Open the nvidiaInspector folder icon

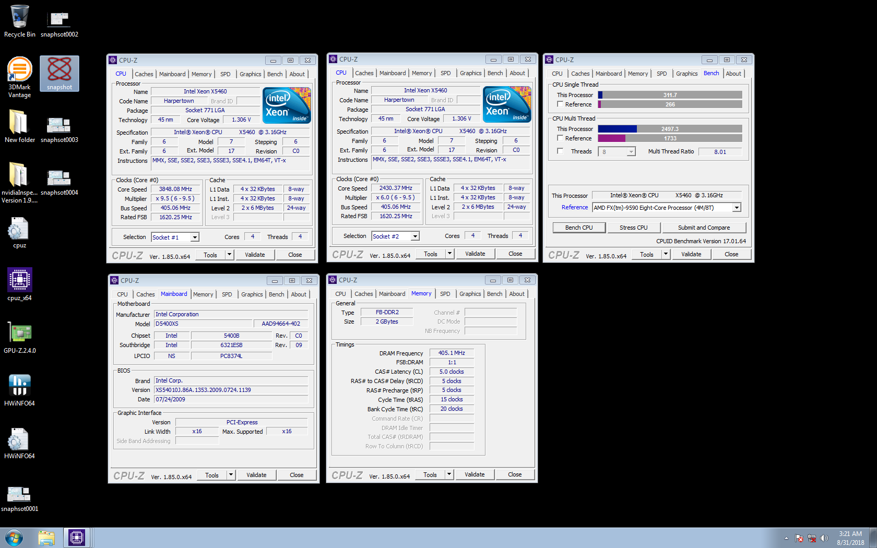(x=20, y=183)
